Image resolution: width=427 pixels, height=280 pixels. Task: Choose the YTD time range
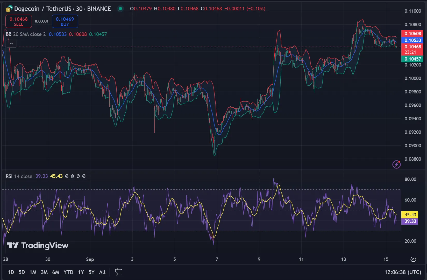(68, 272)
